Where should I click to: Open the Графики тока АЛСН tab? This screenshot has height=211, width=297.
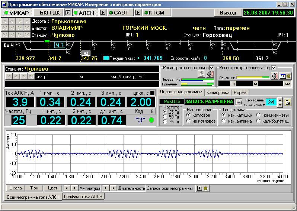tap(83, 196)
